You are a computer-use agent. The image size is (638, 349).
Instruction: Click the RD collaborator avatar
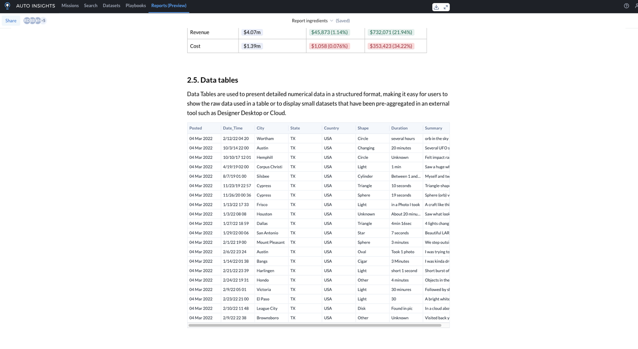[x=26, y=21]
